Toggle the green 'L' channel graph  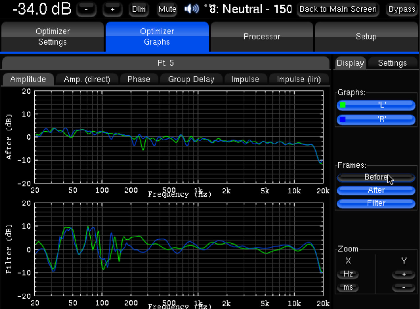tap(376, 105)
